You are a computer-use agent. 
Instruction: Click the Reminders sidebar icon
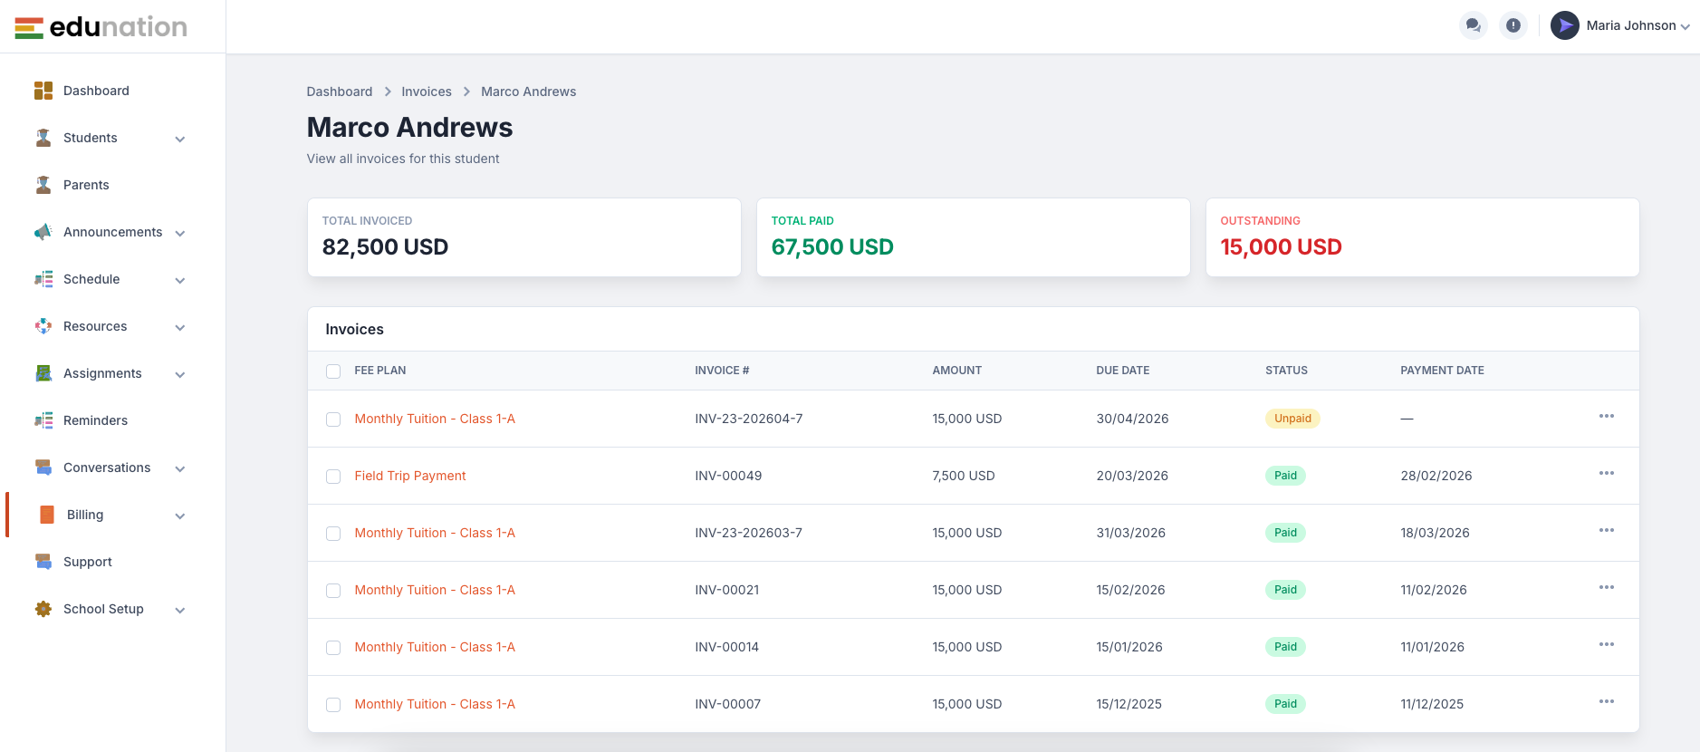[x=43, y=420]
